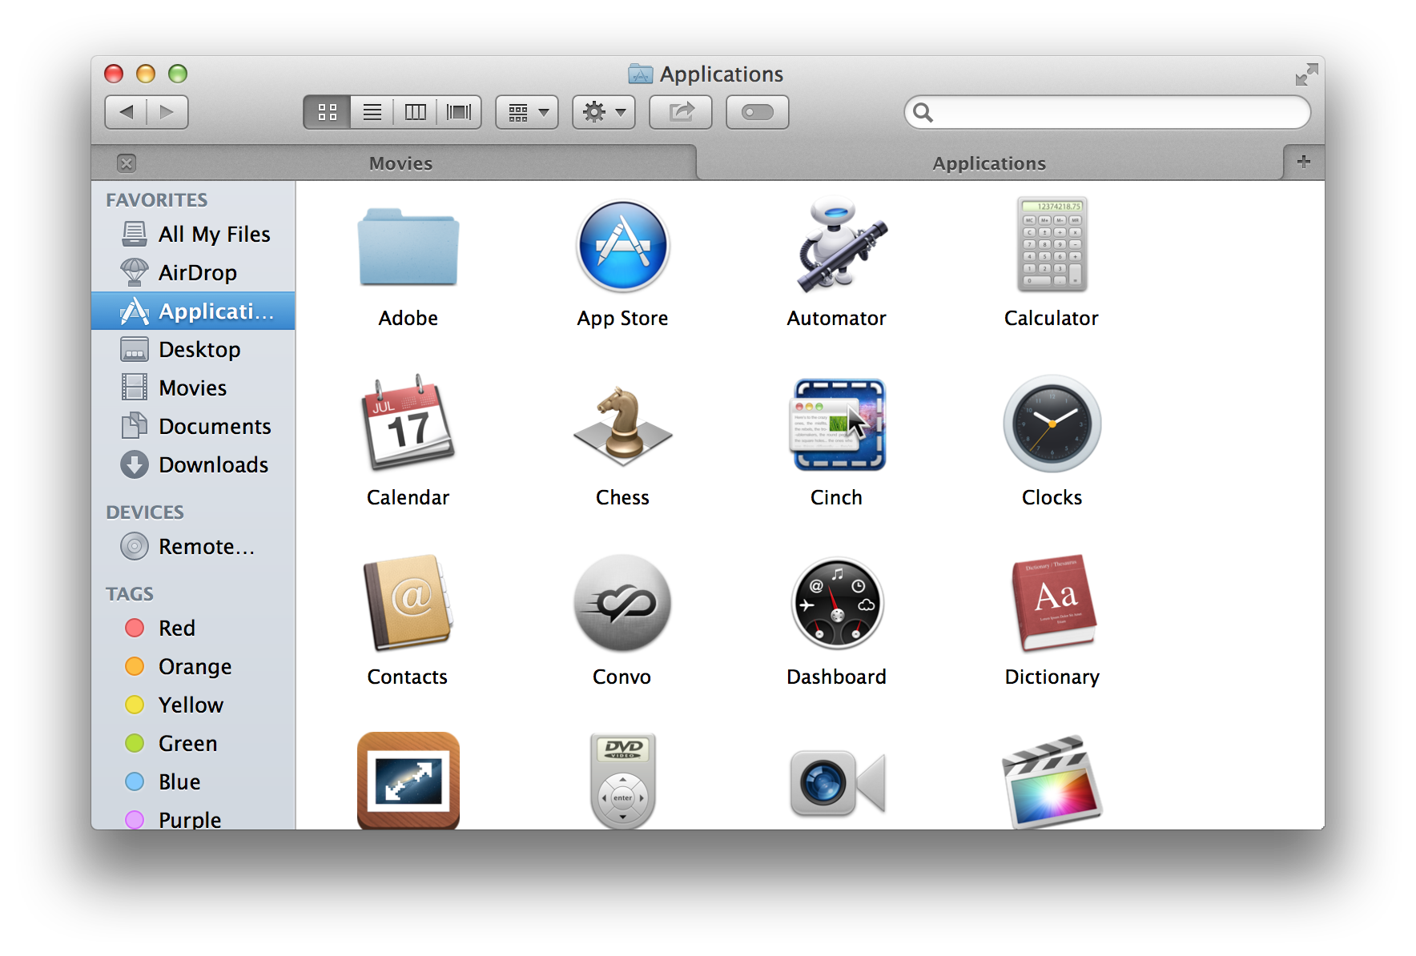1416x956 pixels.
Task: Switch to icon view mode
Action: 328,112
